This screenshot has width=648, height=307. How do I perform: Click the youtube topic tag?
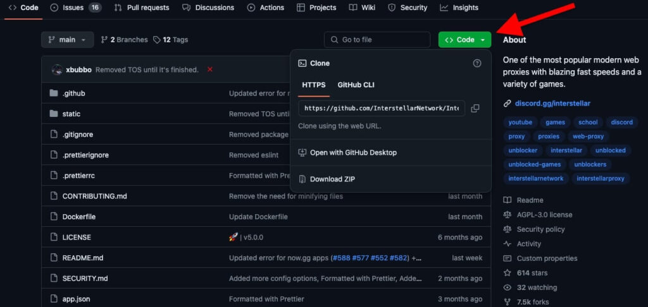(520, 123)
